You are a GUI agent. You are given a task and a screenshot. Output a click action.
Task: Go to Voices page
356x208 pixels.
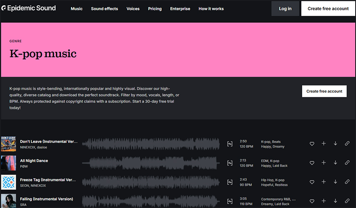click(x=133, y=9)
